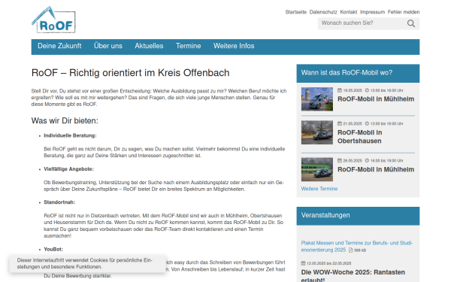The width and height of the screenshot is (451, 282).
Task: Open the Weitere Infos menu
Action: pyautogui.click(x=234, y=46)
